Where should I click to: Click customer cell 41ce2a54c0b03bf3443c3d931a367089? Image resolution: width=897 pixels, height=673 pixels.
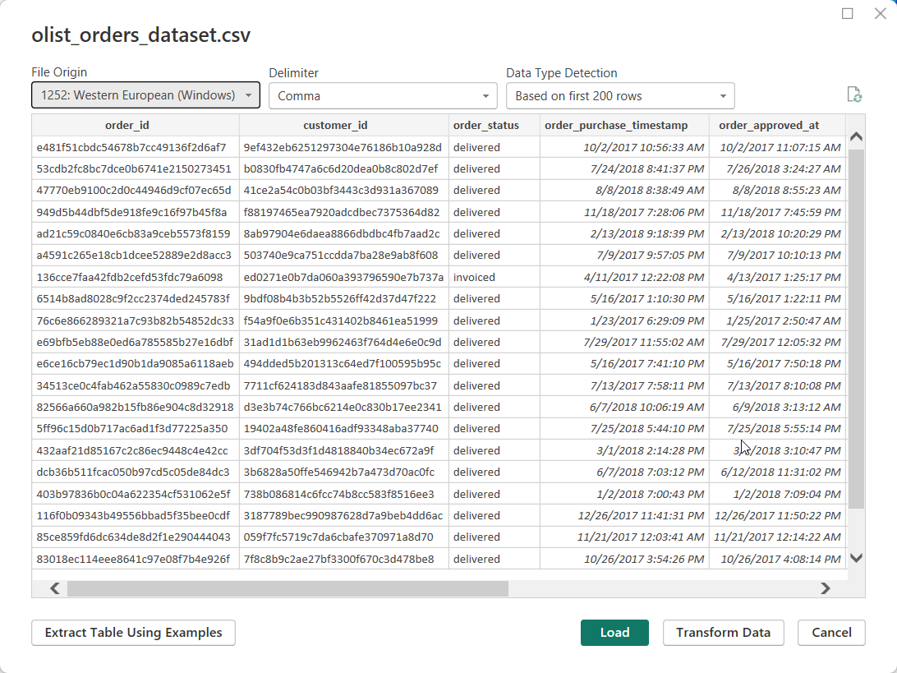pos(343,190)
